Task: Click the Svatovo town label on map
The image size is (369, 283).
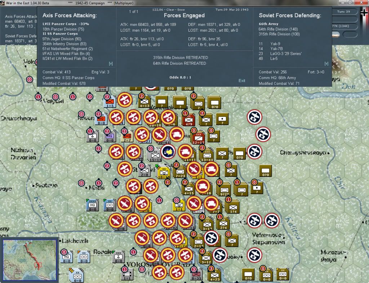Action: point(46,185)
